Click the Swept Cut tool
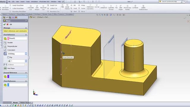190x107 pixels. point(52,5)
